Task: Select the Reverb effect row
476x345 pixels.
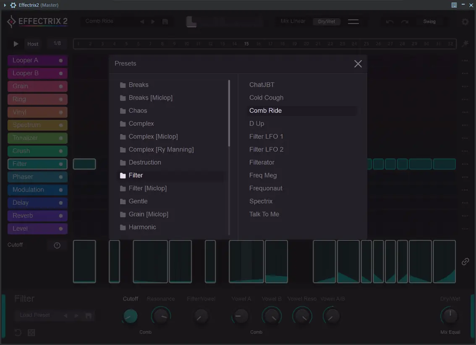Action: (37, 216)
